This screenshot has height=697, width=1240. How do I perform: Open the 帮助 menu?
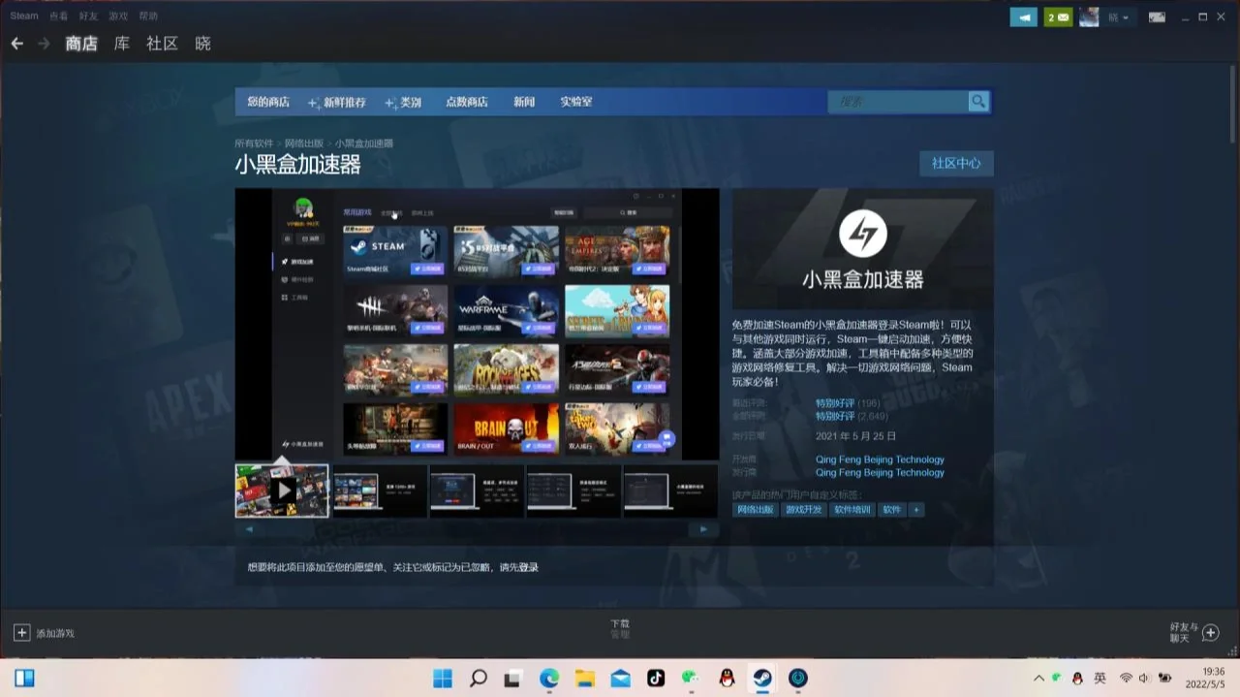click(148, 16)
